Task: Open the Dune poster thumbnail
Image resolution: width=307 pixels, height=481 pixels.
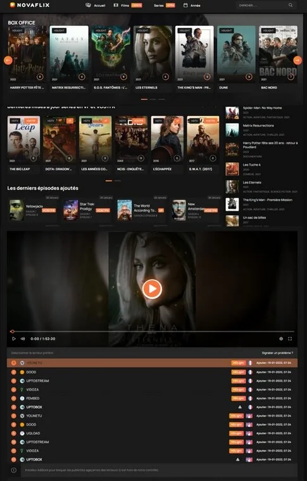Action: tap(236, 54)
